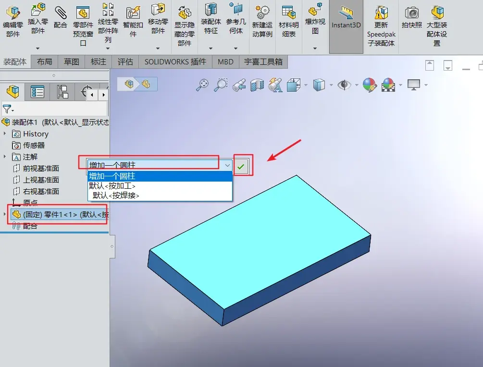Screen dimensions: 483x367
Task: Open dropdown arrow under 爆炸视图
Action: (315, 49)
